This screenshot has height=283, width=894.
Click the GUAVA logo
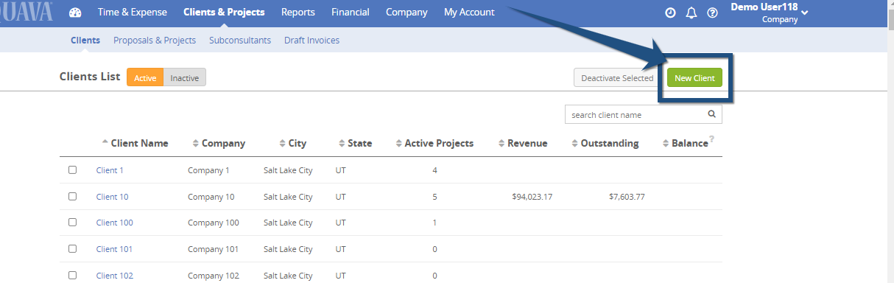[27, 12]
